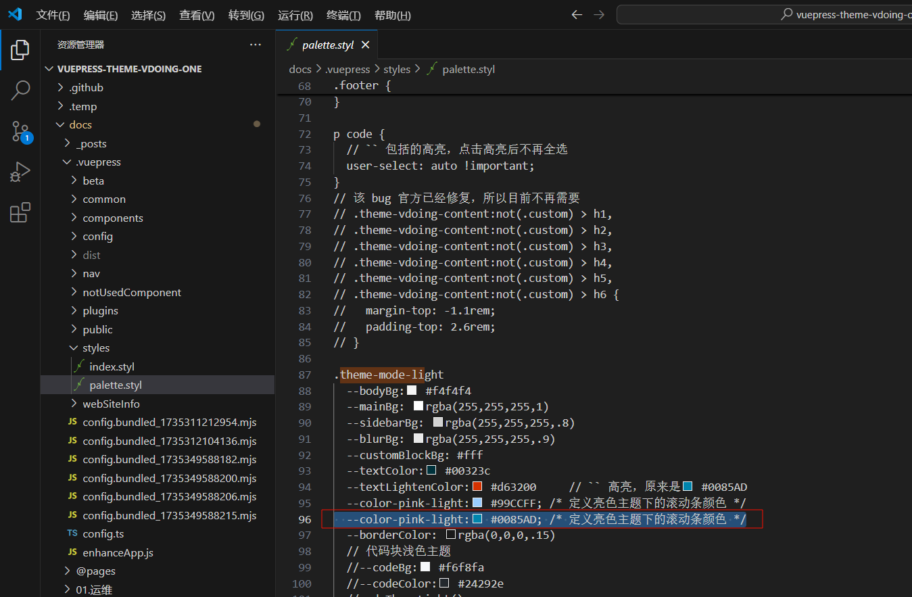The height and width of the screenshot is (597, 912).
Task: Click the VS Code logo icon
Action: [15, 14]
